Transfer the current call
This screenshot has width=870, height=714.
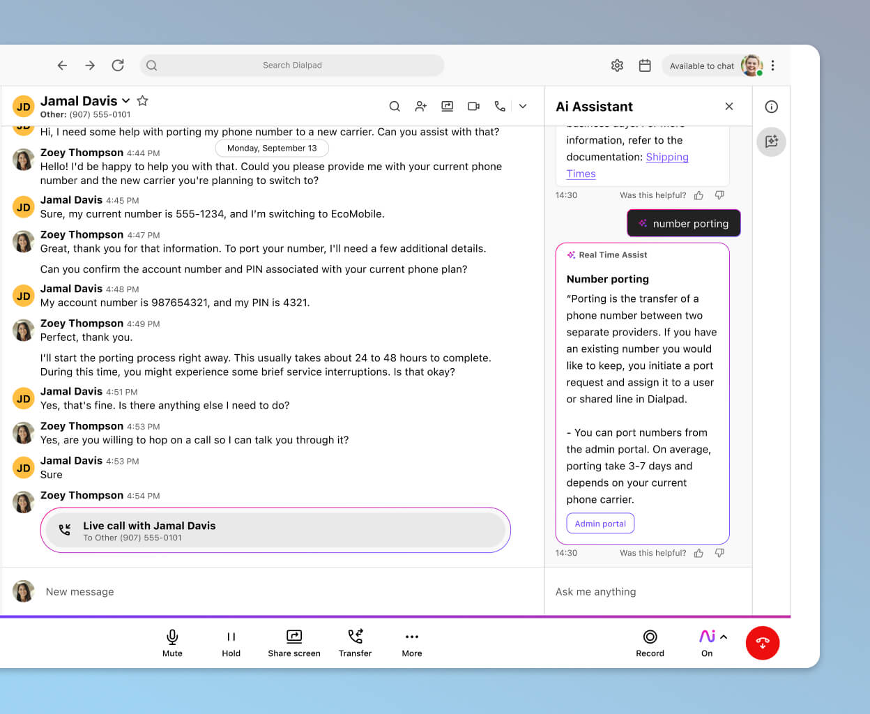tap(355, 641)
